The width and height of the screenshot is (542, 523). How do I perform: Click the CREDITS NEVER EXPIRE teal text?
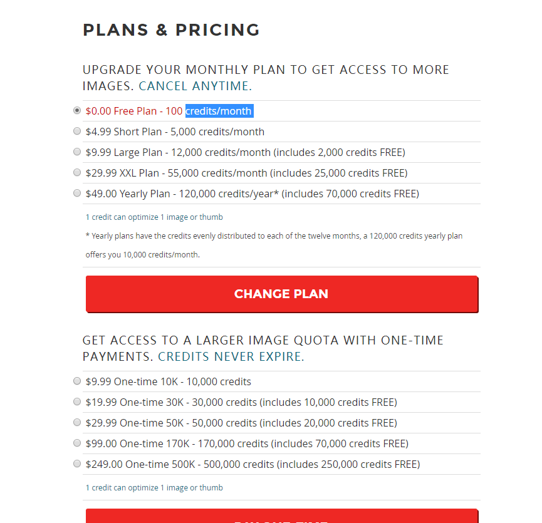(231, 357)
